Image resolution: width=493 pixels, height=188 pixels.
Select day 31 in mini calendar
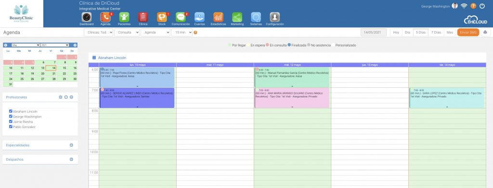tap(9, 84)
